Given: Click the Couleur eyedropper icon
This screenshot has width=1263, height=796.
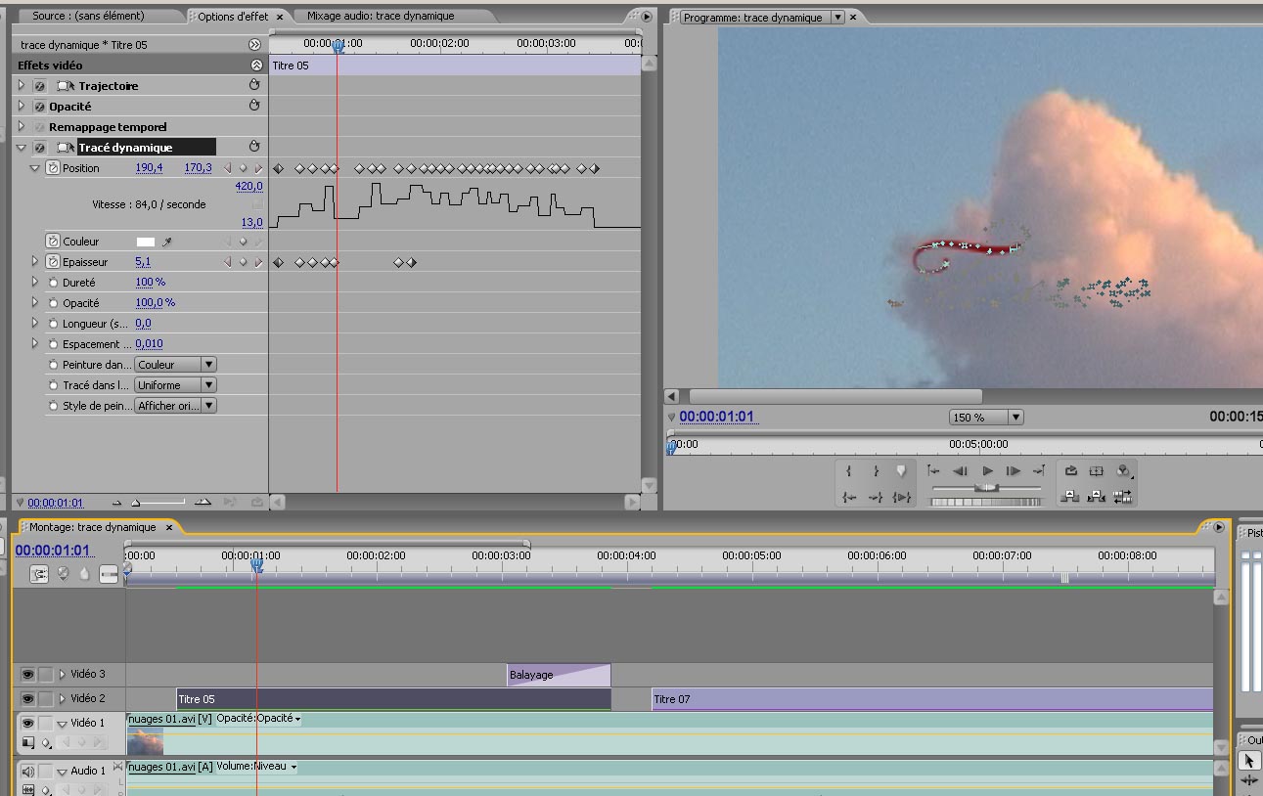Looking at the screenshot, I should [x=167, y=242].
